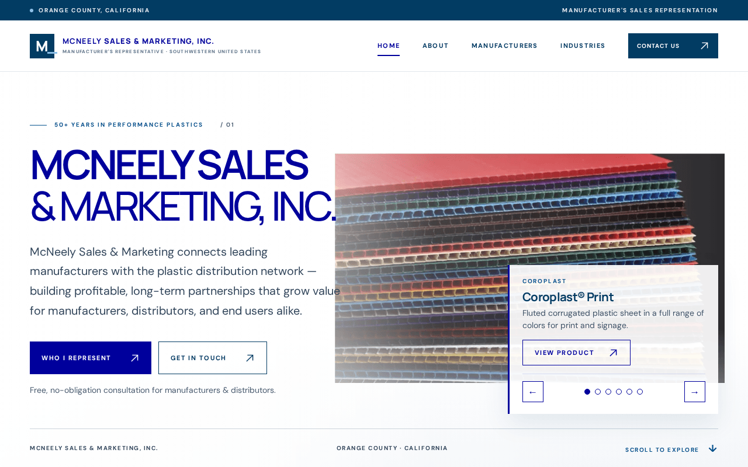This screenshot has width=748, height=467.
Task: Click 'McNeely Sales & Marketing, Inc.' bottom strip text
Action: [94, 448]
